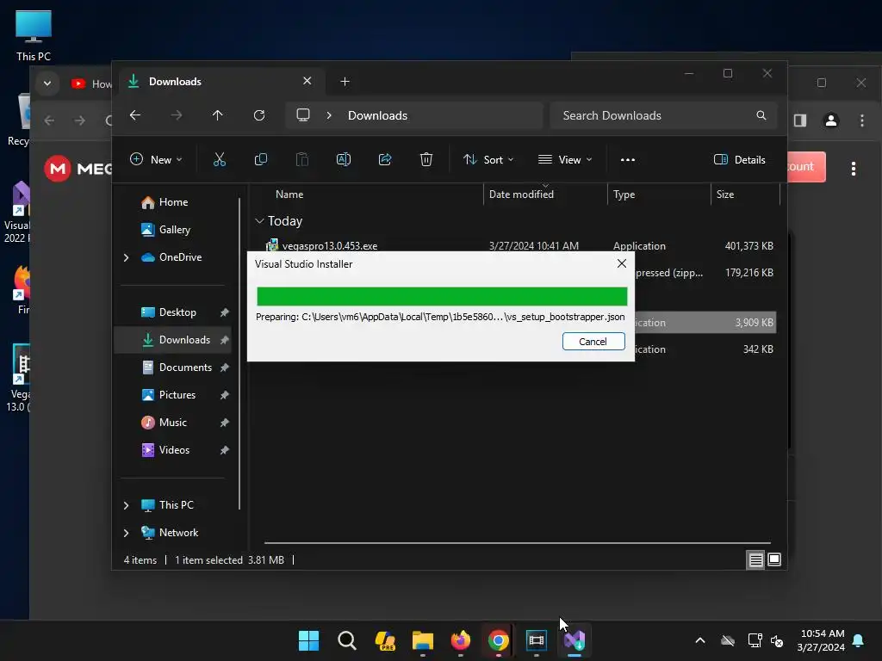Viewport: 882px width, 661px height.
Task: Refresh the Downloads folder
Action: [258, 115]
